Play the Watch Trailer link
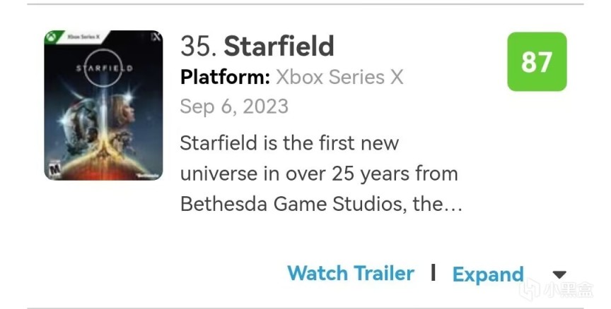 pos(351,274)
